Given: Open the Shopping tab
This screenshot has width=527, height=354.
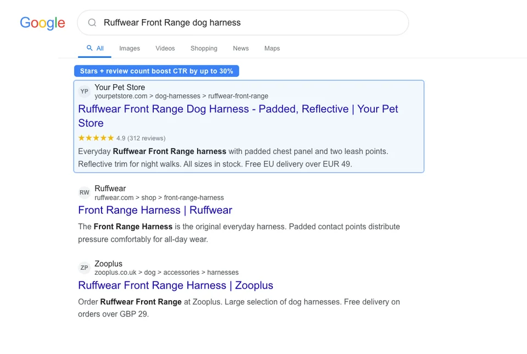Looking at the screenshot, I should click(204, 48).
